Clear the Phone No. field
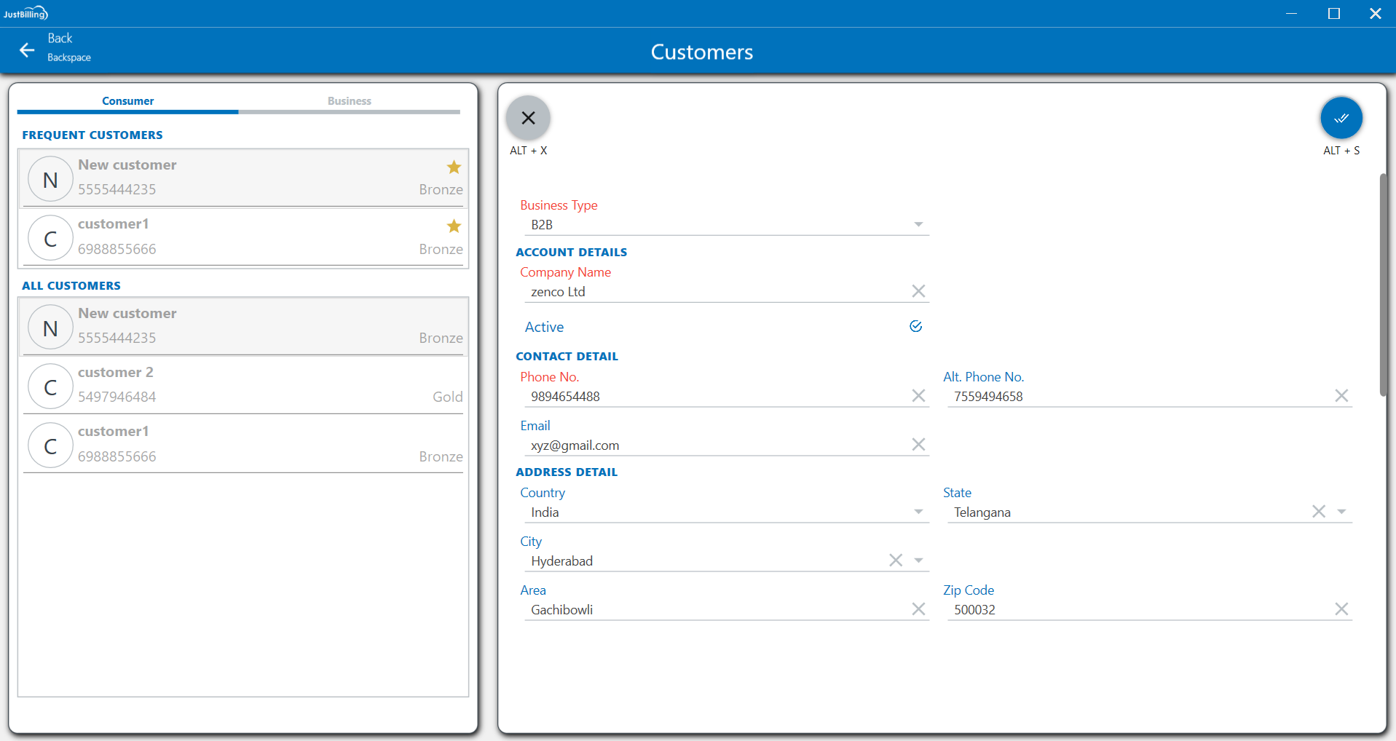 [x=918, y=395]
